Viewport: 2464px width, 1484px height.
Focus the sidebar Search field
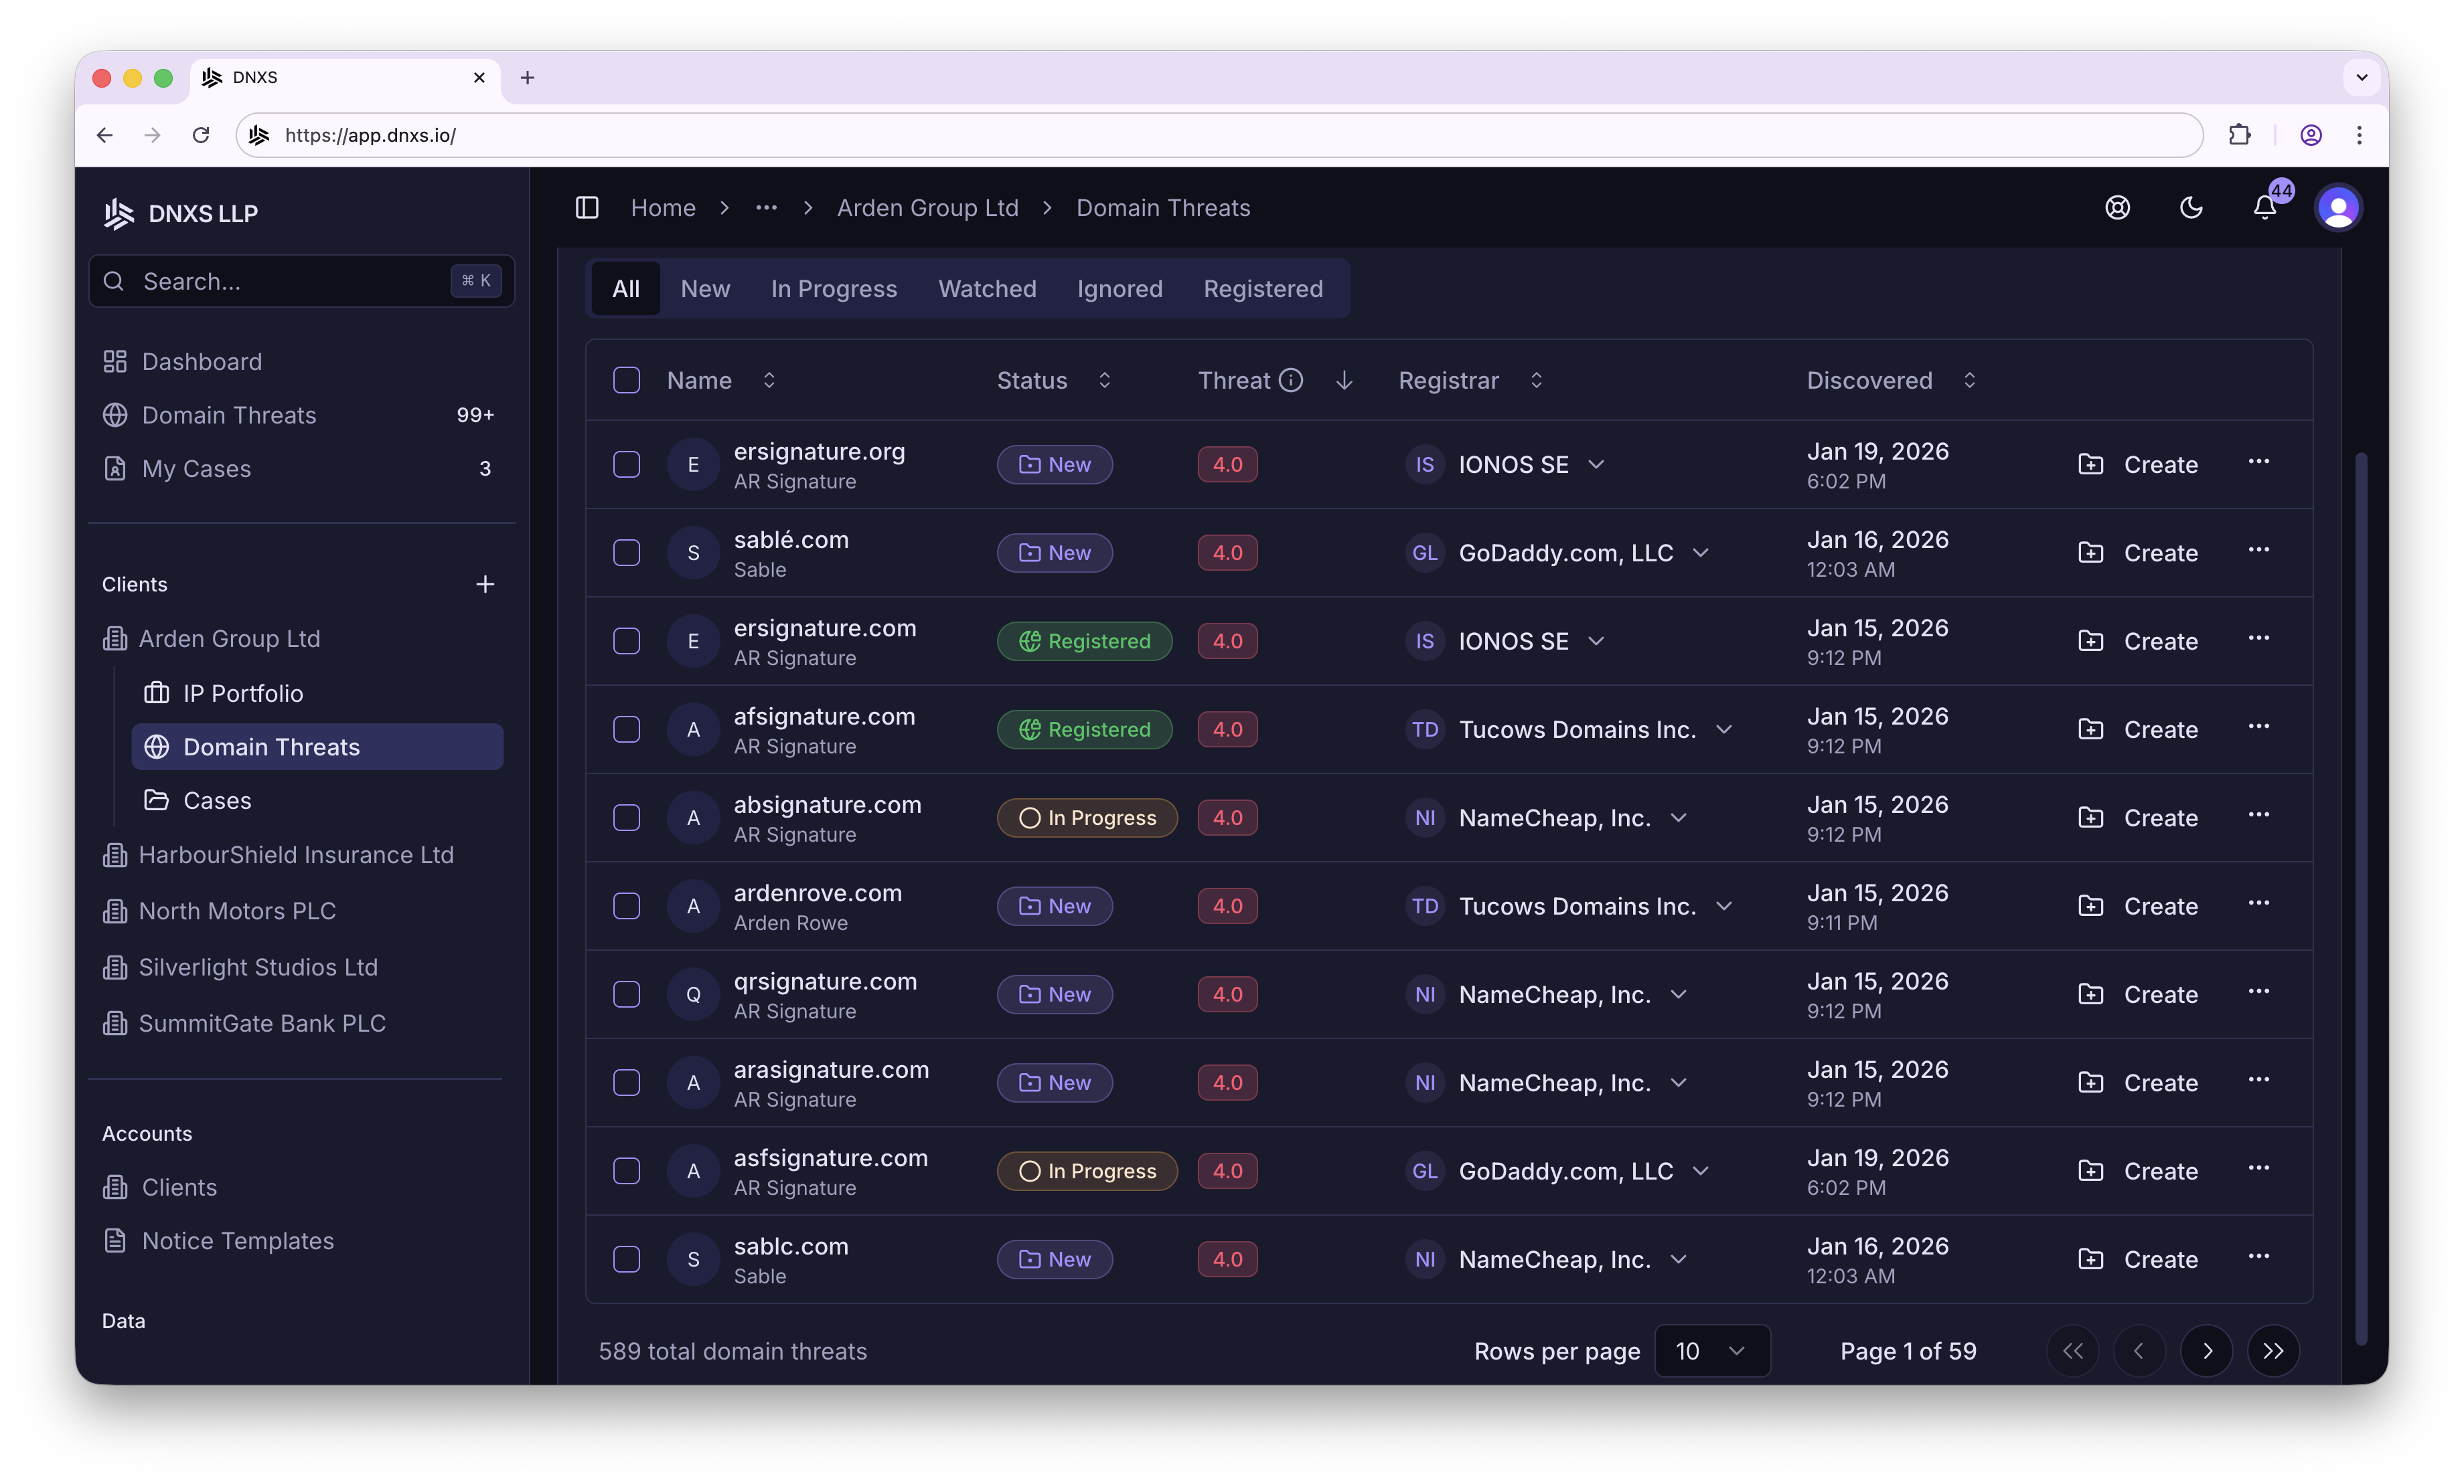click(x=290, y=282)
